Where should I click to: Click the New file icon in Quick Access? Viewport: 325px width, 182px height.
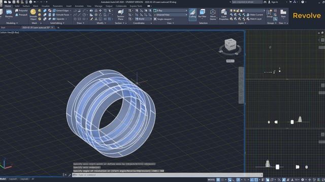[6, 2]
